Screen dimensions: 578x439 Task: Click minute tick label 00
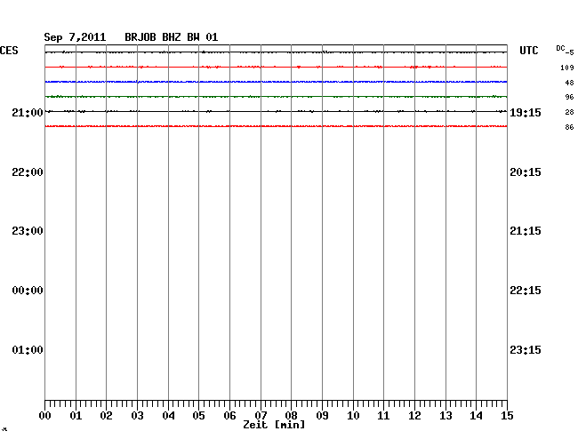point(45,416)
